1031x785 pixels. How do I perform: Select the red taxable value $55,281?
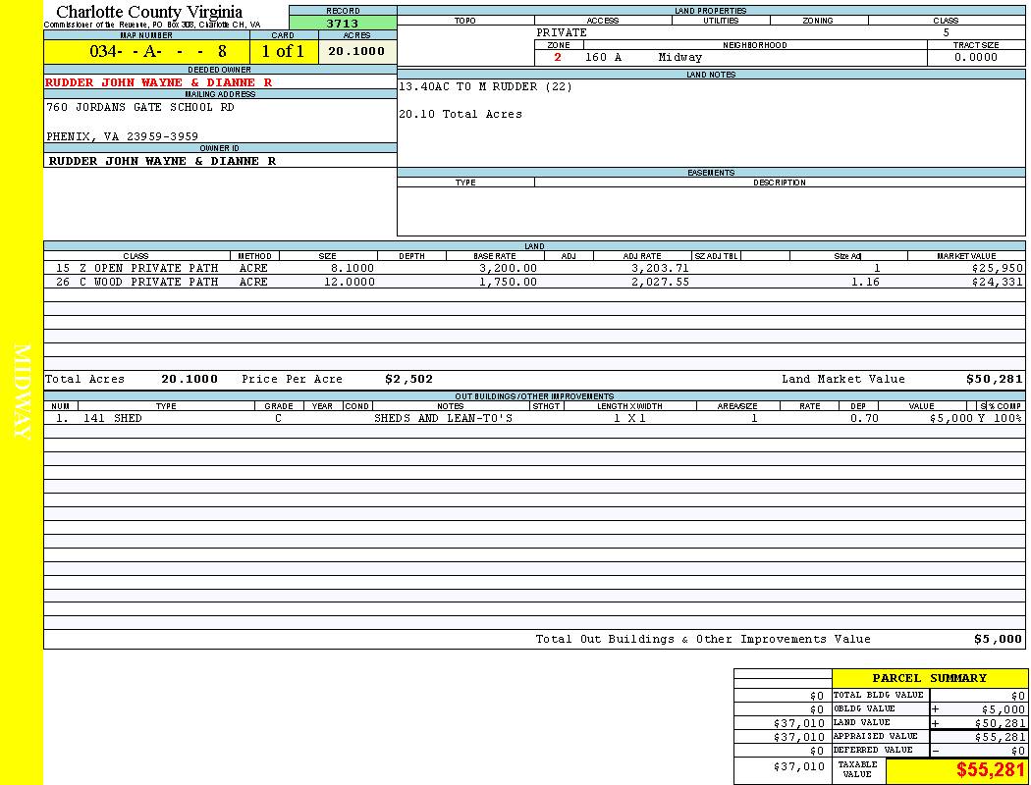coord(990,771)
